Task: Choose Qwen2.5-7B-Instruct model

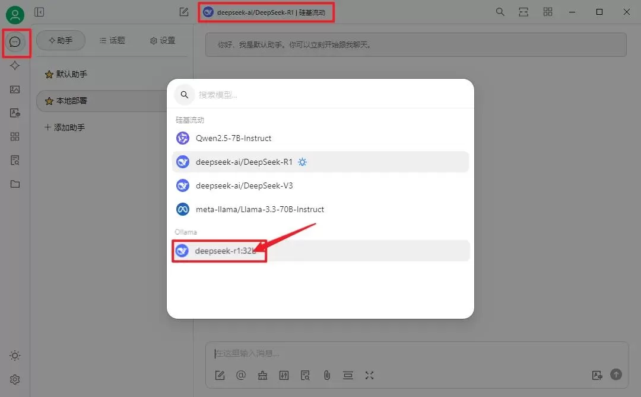Action: click(320, 138)
